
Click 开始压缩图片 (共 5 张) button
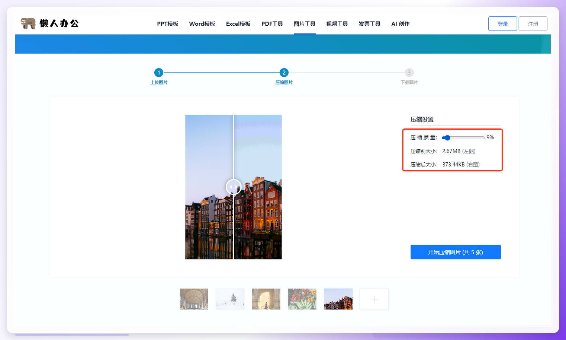[456, 252]
